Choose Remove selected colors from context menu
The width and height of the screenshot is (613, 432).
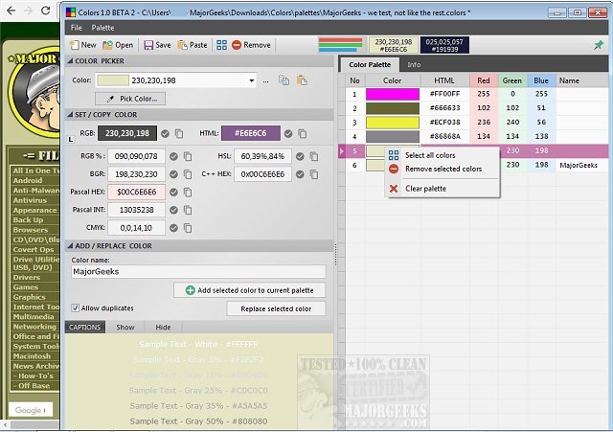click(x=442, y=169)
